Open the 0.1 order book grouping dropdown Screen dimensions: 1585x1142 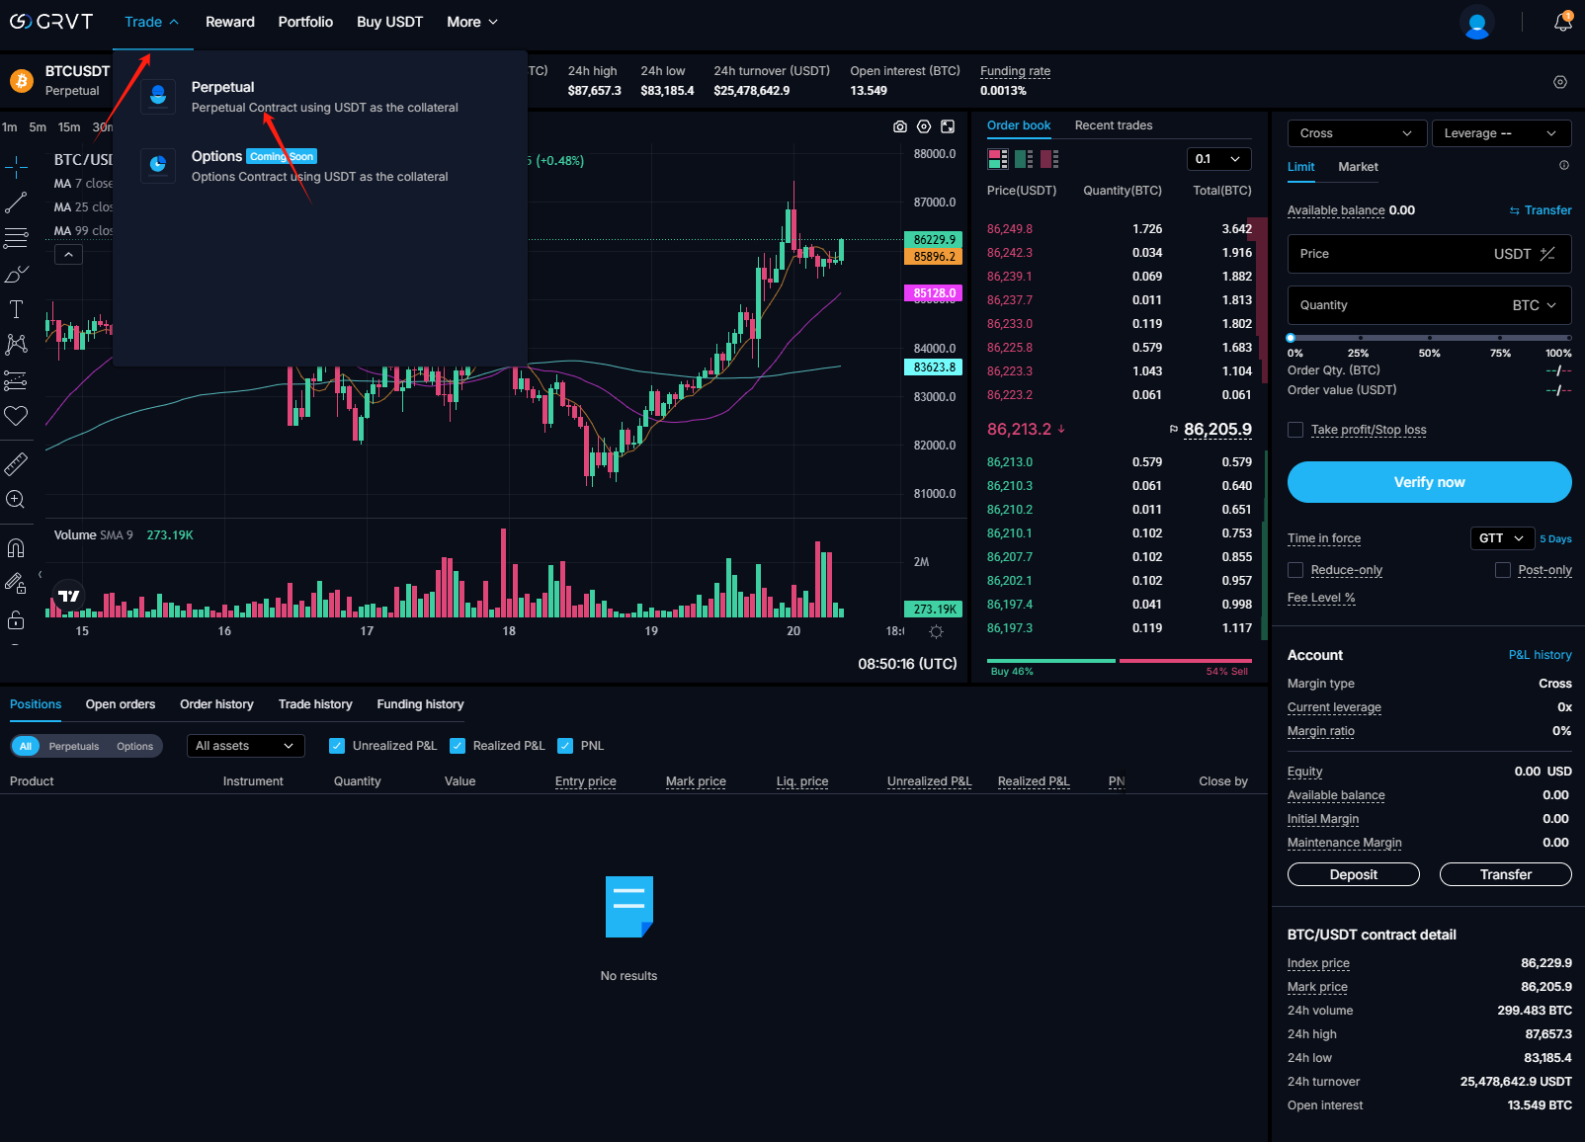tap(1218, 159)
